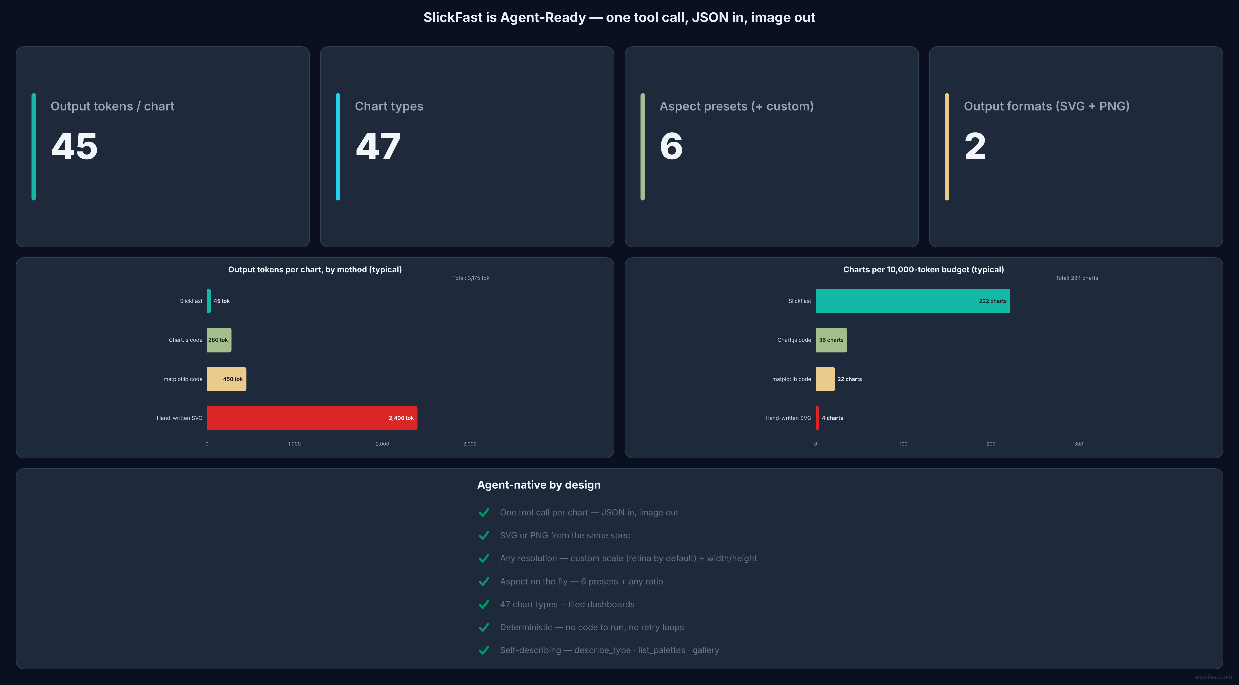Click the yellow matplotlib 22 charts bar
Image resolution: width=1239 pixels, height=685 pixels.
[825, 379]
